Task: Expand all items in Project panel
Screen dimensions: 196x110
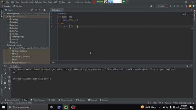Action: pos(36,10)
